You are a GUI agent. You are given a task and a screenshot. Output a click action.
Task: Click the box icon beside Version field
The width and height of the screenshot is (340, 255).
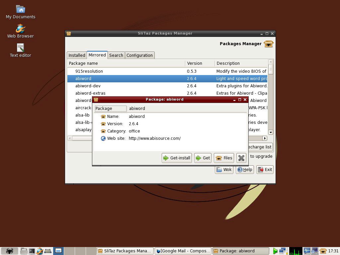click(103, 124)
